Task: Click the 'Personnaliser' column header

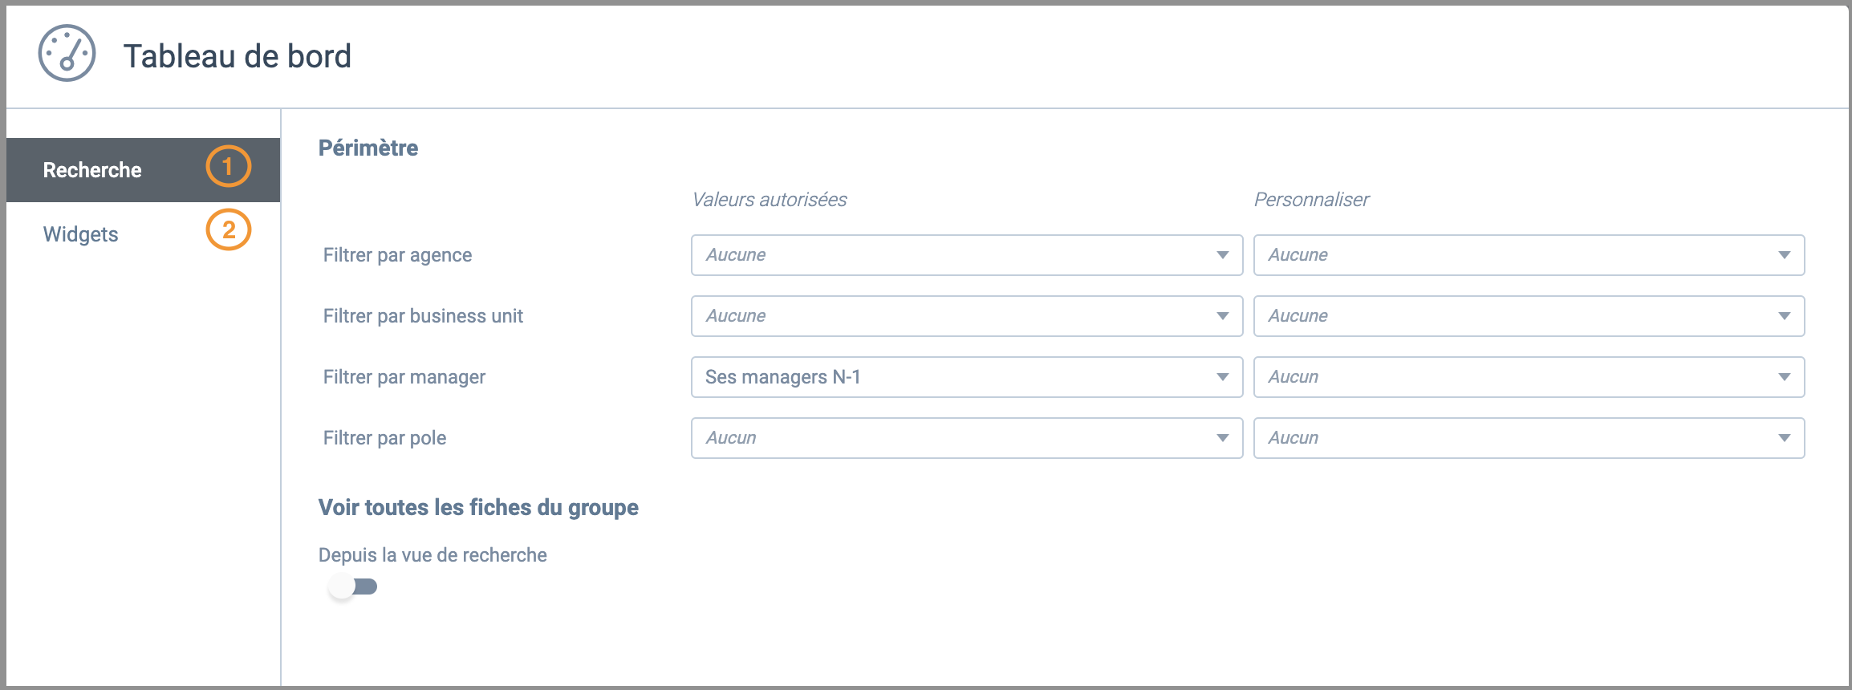Action: [x=1312, y=200]
